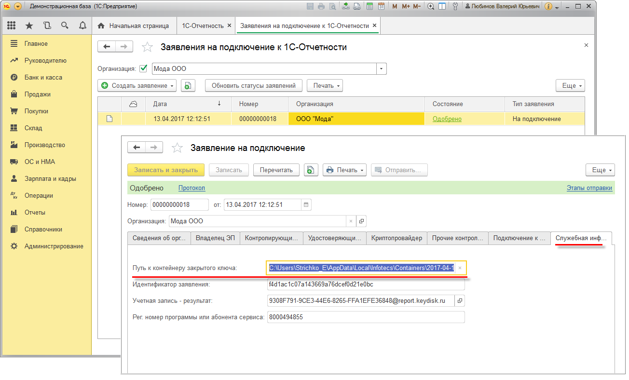Click the M+ memory add button
Image resolution: width=629 pixels, height=380 pixels.
(406, 6)
